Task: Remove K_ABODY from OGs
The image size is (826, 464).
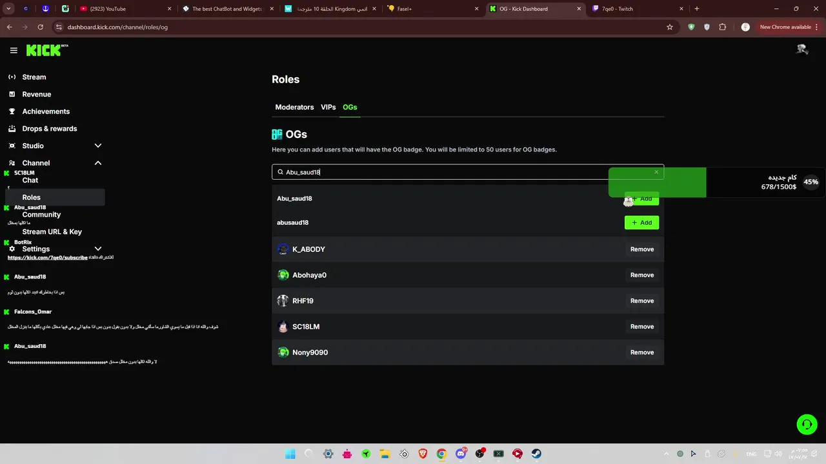Action: [x=642, y=249]
